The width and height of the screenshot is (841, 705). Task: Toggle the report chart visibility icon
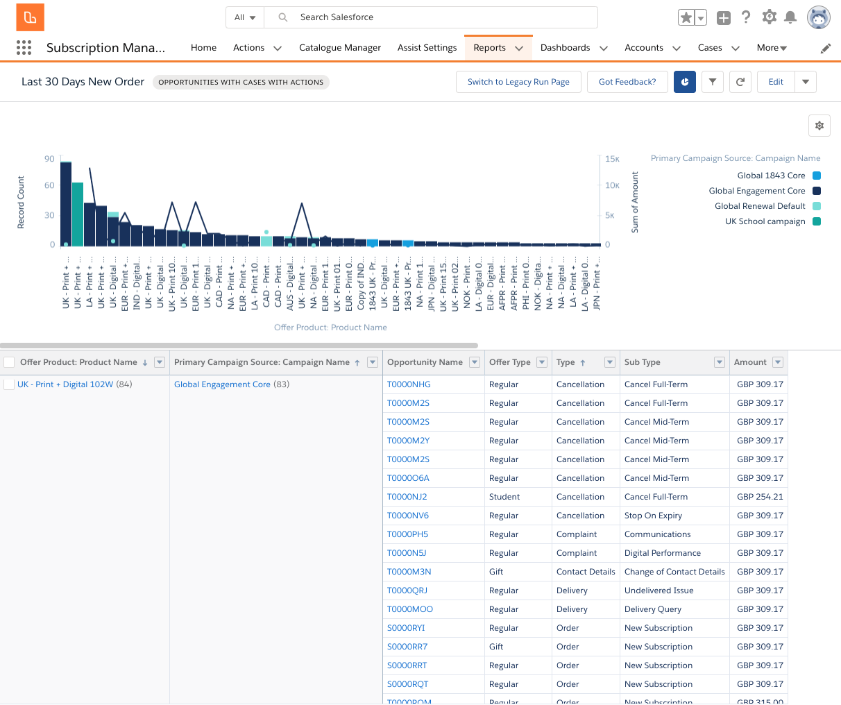click(685, 82)
